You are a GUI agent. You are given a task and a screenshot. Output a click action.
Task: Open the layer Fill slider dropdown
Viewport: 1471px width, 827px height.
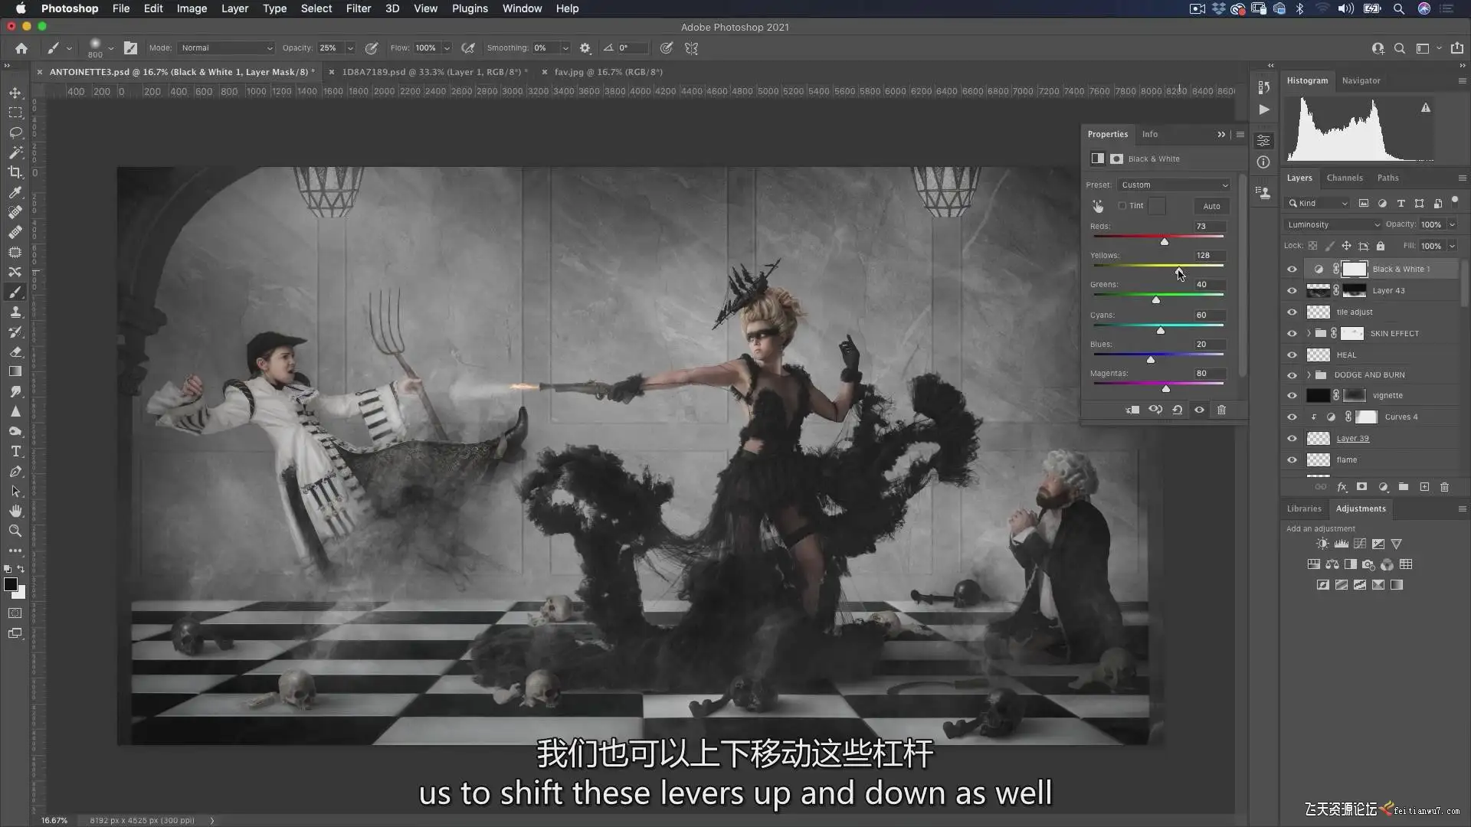1452,246
